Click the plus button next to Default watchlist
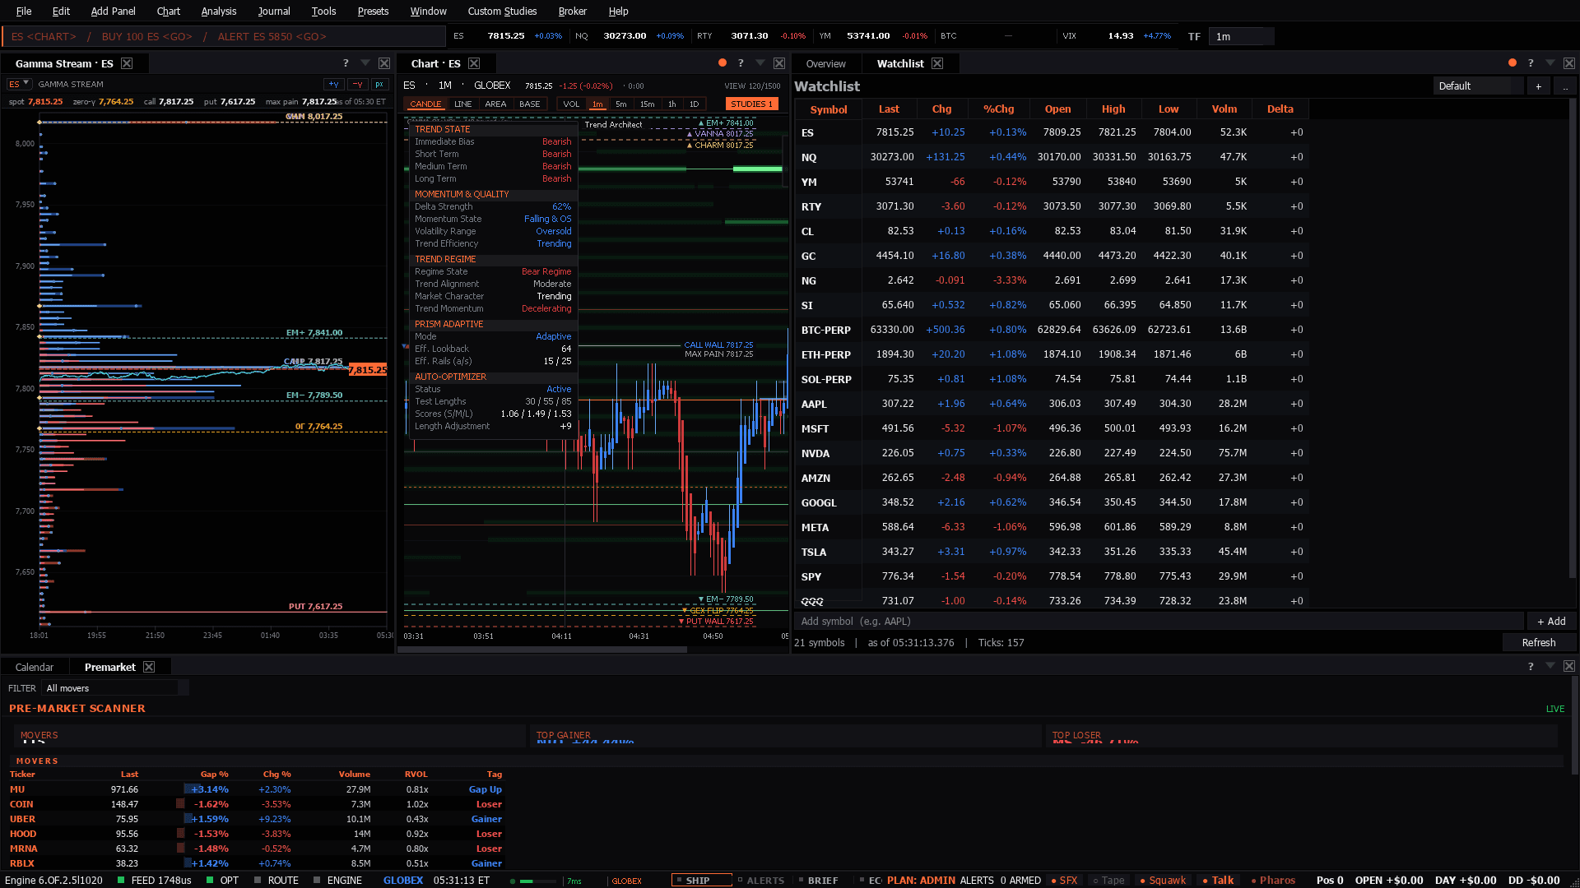This screenshot has width=1580, height=888. pos(1538,86)
